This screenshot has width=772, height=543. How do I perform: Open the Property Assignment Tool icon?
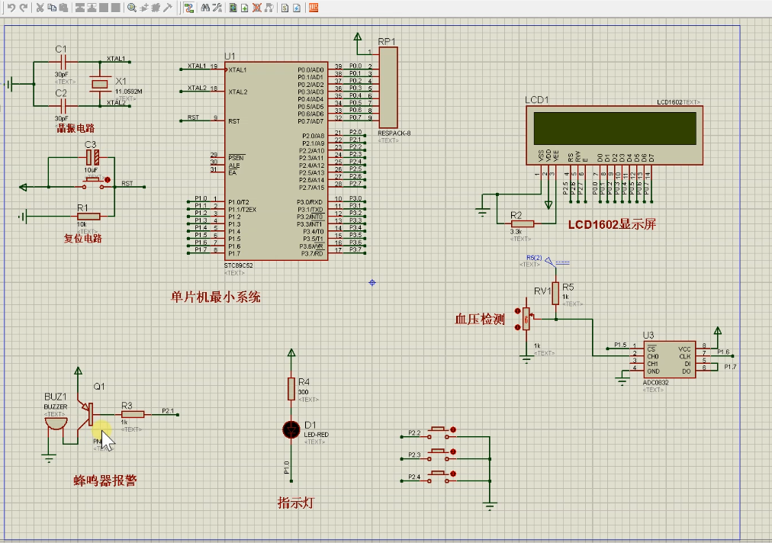(217, 8)
